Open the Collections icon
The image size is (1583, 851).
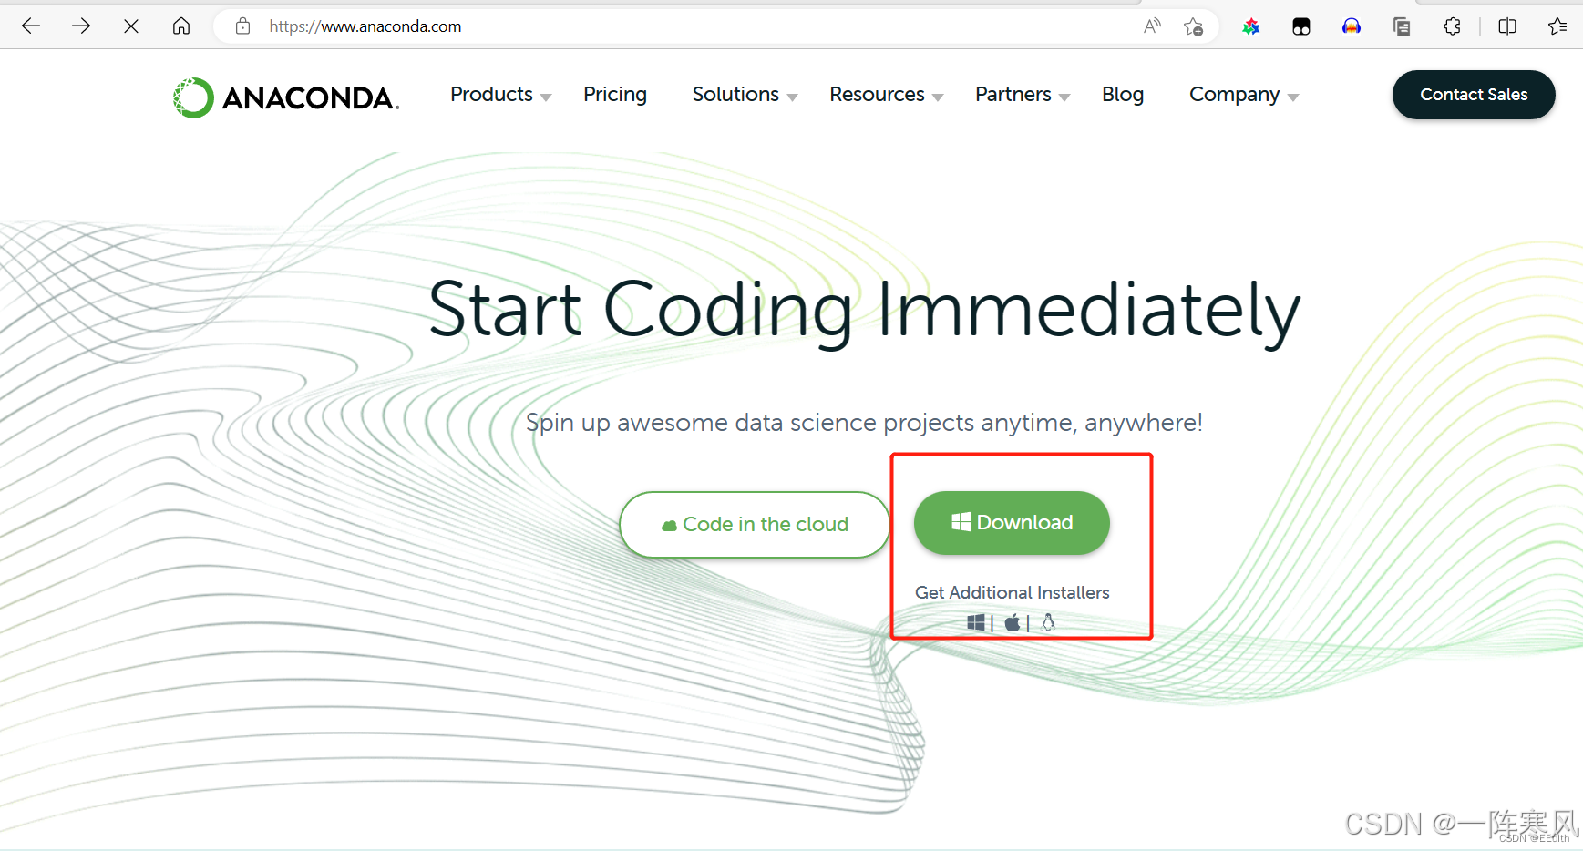pos(1402,26)
